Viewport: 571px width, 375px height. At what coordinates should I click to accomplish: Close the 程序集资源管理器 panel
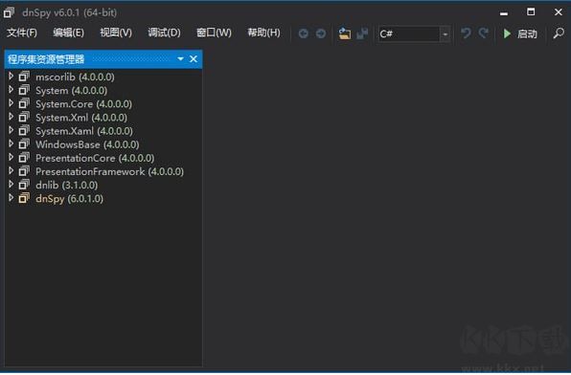tap(194, 59)
